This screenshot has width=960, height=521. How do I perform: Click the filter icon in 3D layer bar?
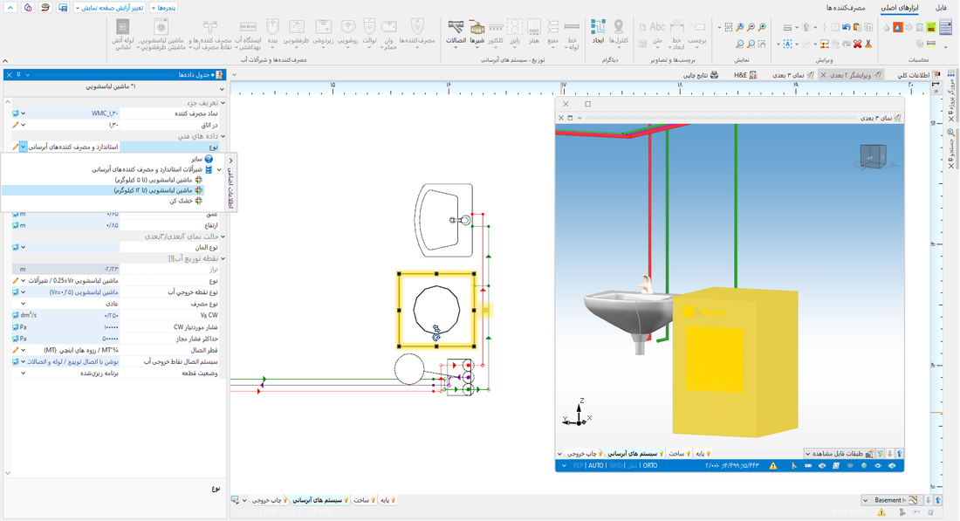point(880,454)
